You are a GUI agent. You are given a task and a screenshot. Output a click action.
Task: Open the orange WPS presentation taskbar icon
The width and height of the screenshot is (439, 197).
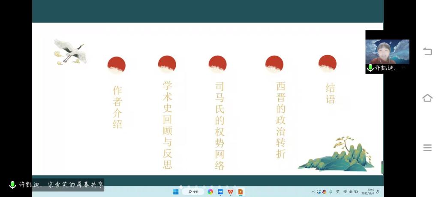pyautogui.click(x=241, y=192)
